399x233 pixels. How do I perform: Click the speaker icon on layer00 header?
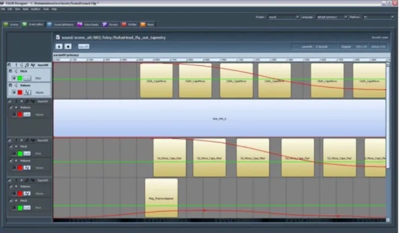tap(21, 65)
